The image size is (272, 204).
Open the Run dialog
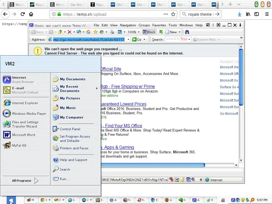pos(61,179)
